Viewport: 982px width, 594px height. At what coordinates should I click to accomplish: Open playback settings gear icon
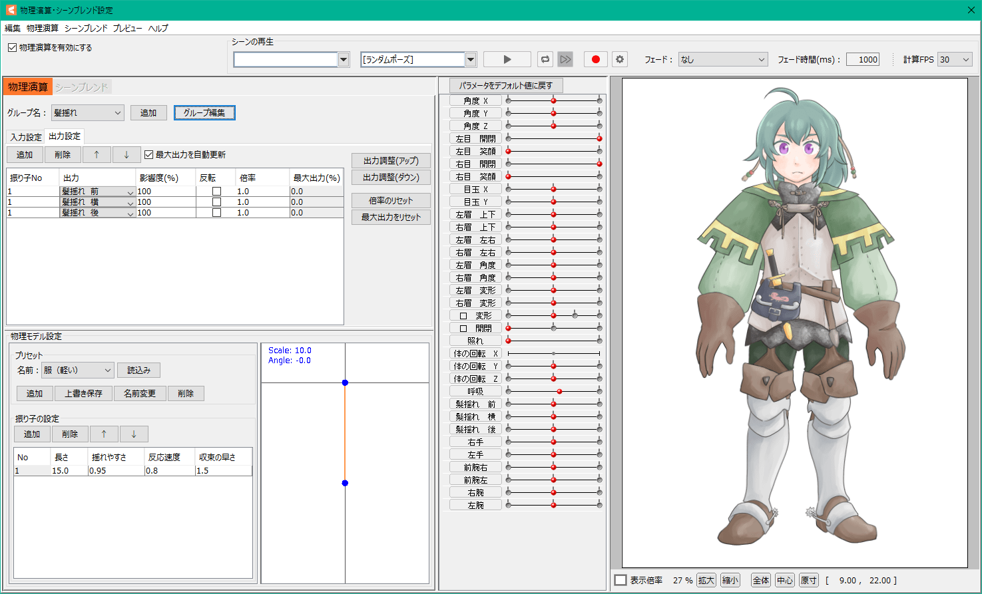[x=620, y=59]
